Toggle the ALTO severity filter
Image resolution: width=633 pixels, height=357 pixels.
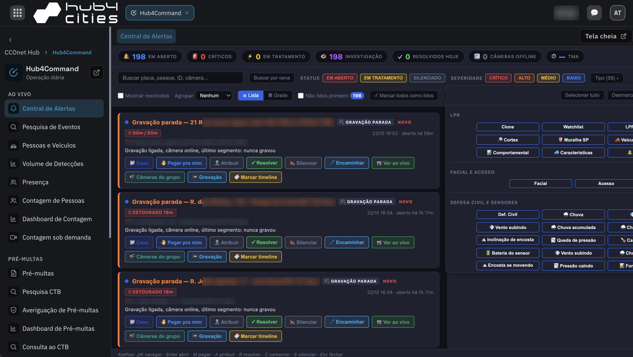pos(524,78)
